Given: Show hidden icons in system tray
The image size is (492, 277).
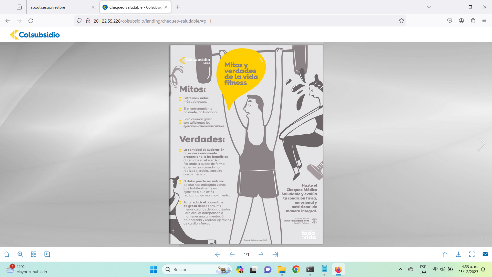Looking at the screenshot, I should click(x=401, y=269).
